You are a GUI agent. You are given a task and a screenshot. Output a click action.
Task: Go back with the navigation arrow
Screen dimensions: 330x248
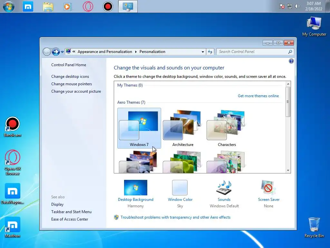[x=47, y=52]
